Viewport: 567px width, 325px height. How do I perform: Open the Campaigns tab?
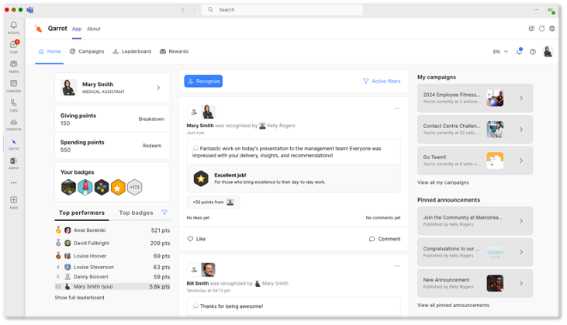coord(87,51)
